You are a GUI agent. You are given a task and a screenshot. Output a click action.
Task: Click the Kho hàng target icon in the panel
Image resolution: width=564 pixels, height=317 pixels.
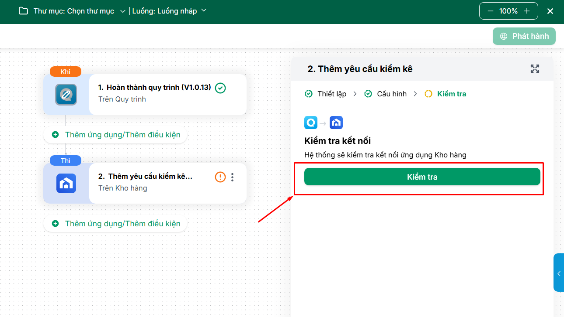[336, 123]
